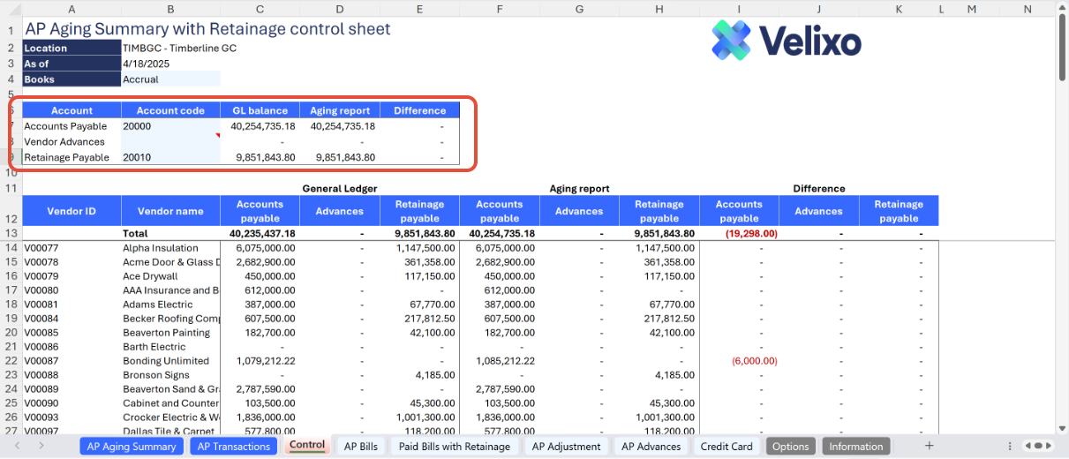1069x459 pixels.
Task: Switch to the AP Transactions sheet tab
Action: tap(234, 447)
